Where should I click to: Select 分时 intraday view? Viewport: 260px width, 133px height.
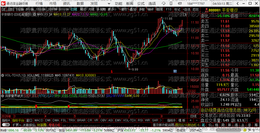pyautogui.click(x=11, y=9)
